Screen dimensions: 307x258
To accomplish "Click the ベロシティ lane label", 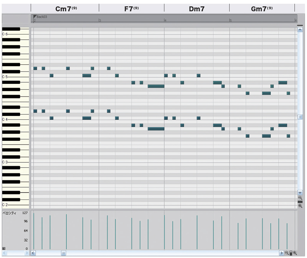I will 9,213.
